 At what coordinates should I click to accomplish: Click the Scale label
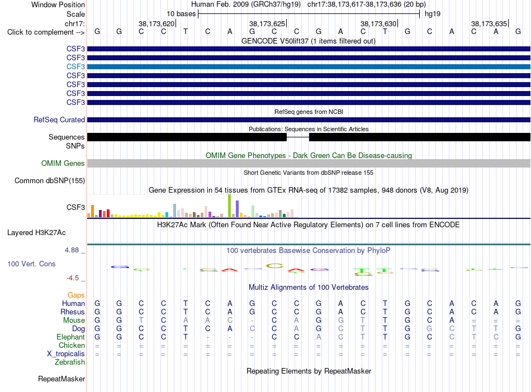(x=75, y=14)
